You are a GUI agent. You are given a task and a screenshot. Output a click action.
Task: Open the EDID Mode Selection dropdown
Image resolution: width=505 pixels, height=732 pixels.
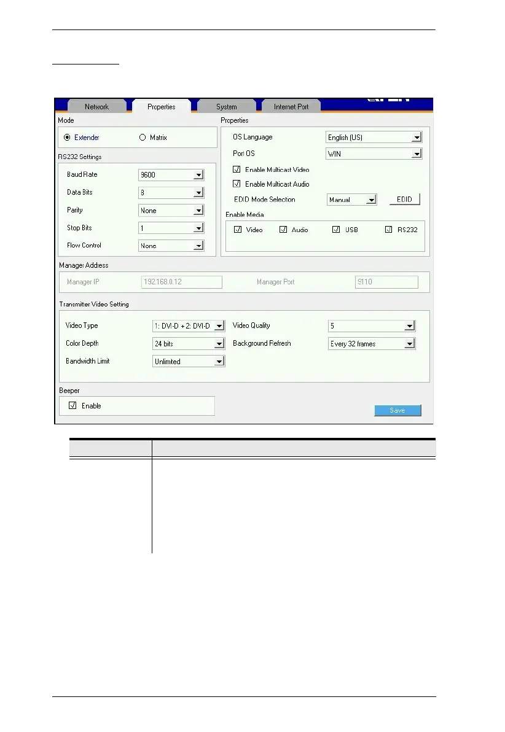[x=352, y=200]
